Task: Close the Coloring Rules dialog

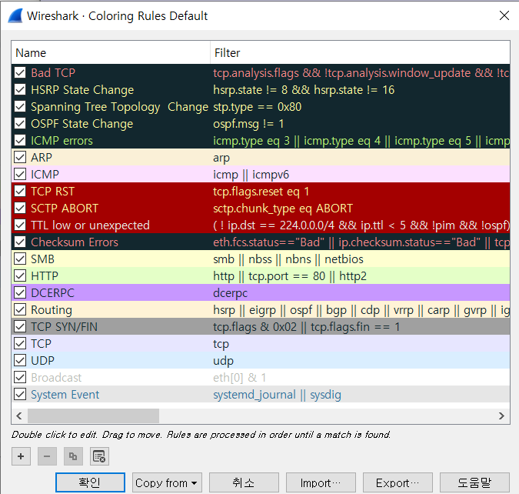Action: 504,15
